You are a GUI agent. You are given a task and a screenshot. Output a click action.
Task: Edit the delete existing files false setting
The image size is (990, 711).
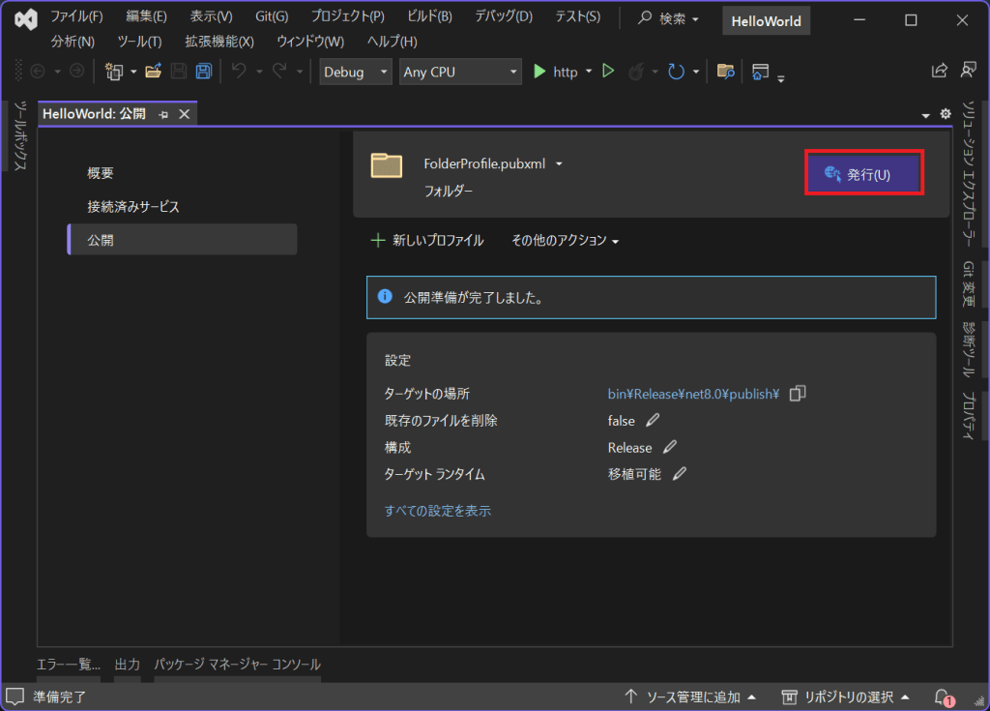653,421
